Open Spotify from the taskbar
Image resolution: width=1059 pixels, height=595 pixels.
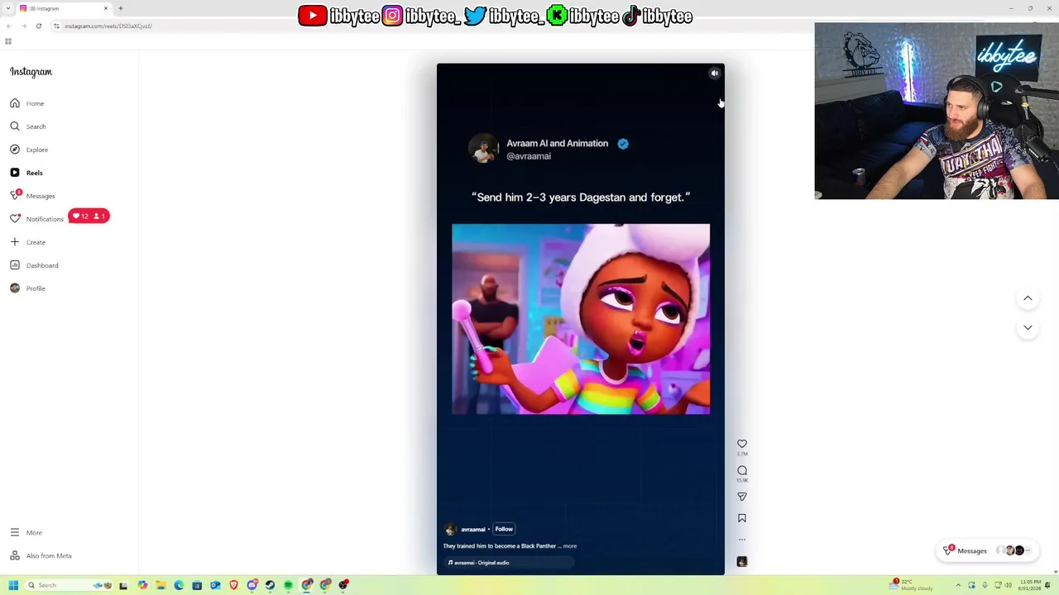tap(288, 585)
